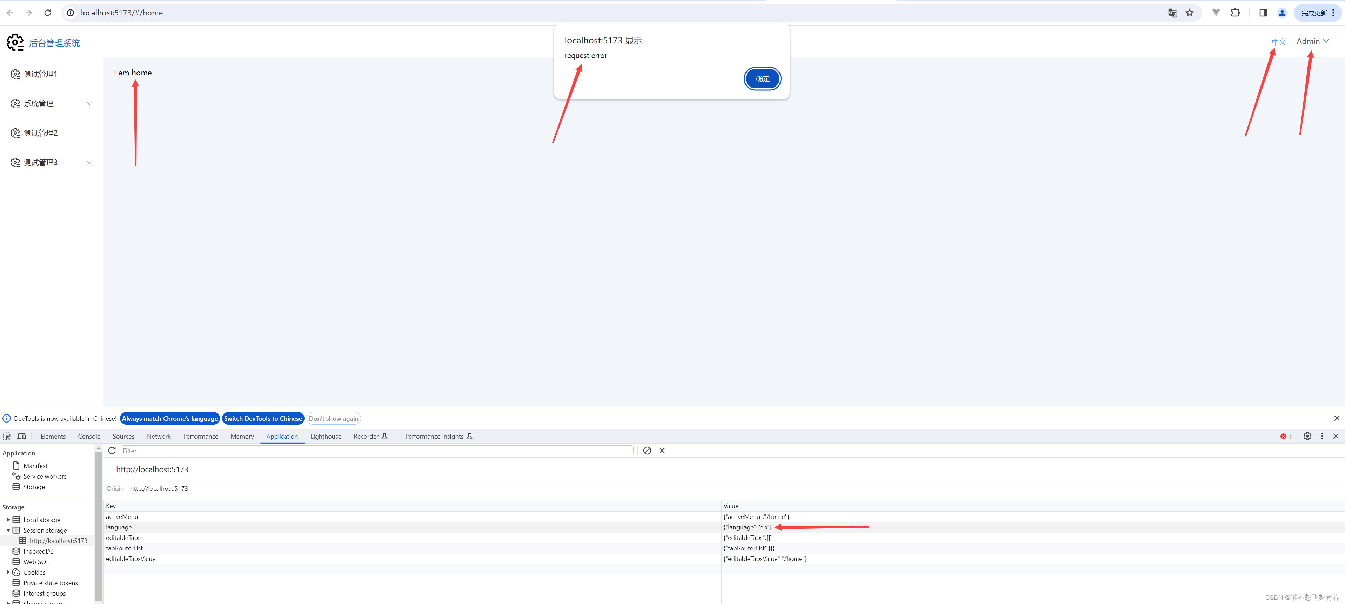Click the site info icon in address bar
The height and width of the screenshot is (604, 1345).
[71, 13]
